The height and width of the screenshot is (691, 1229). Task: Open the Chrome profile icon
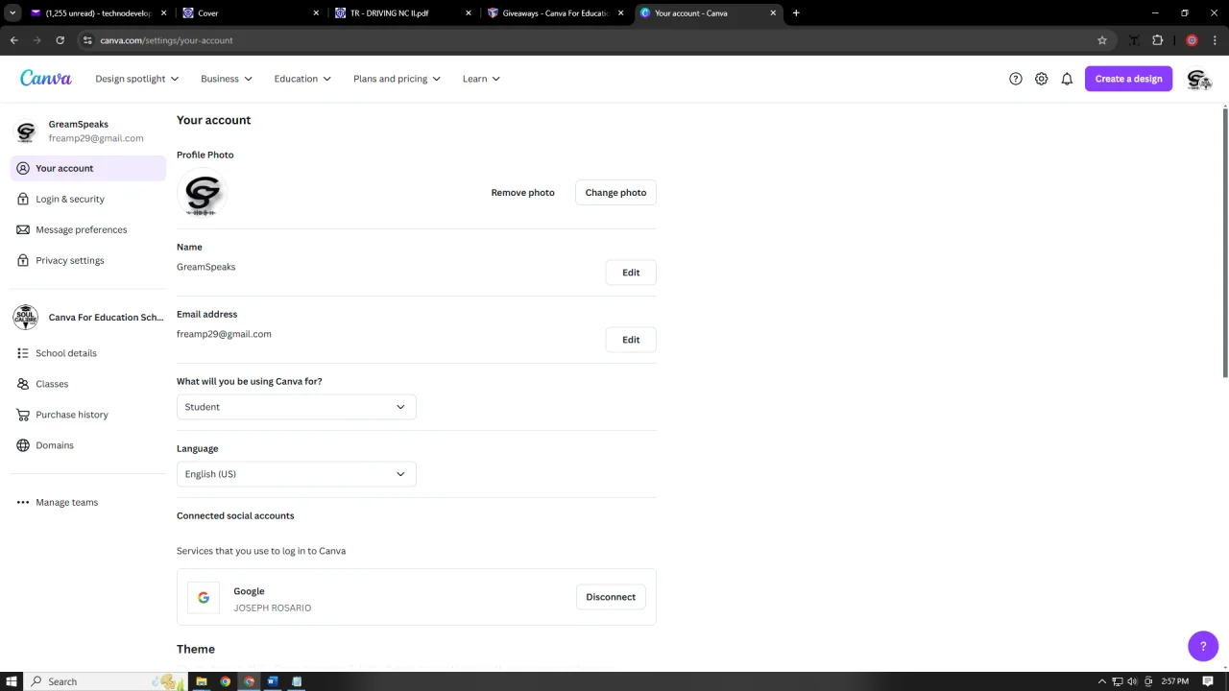click(1192, 40)
